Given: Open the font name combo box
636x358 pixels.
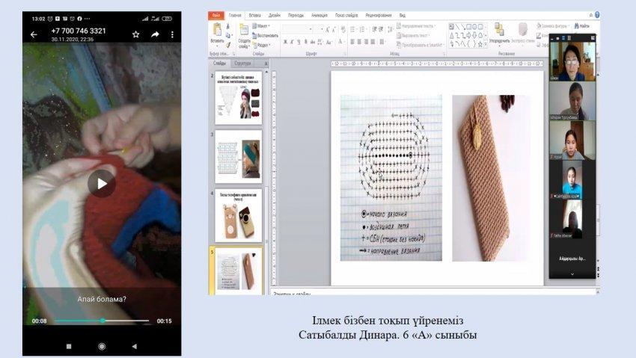Looking at the screenshot, I should click(297, 29).
